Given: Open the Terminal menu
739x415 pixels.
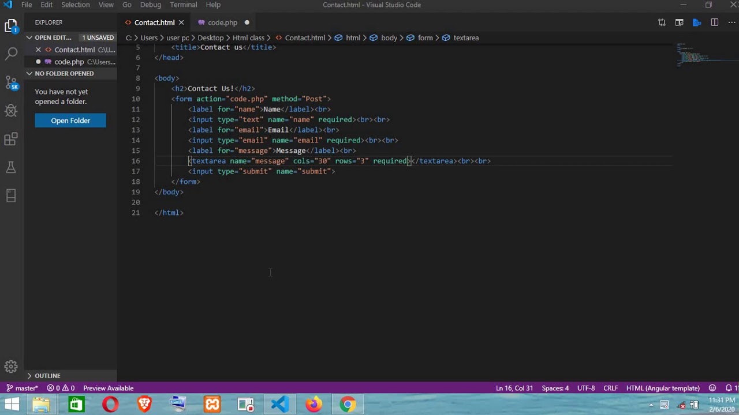Looking at the screenshot, I should coord(184,5).
